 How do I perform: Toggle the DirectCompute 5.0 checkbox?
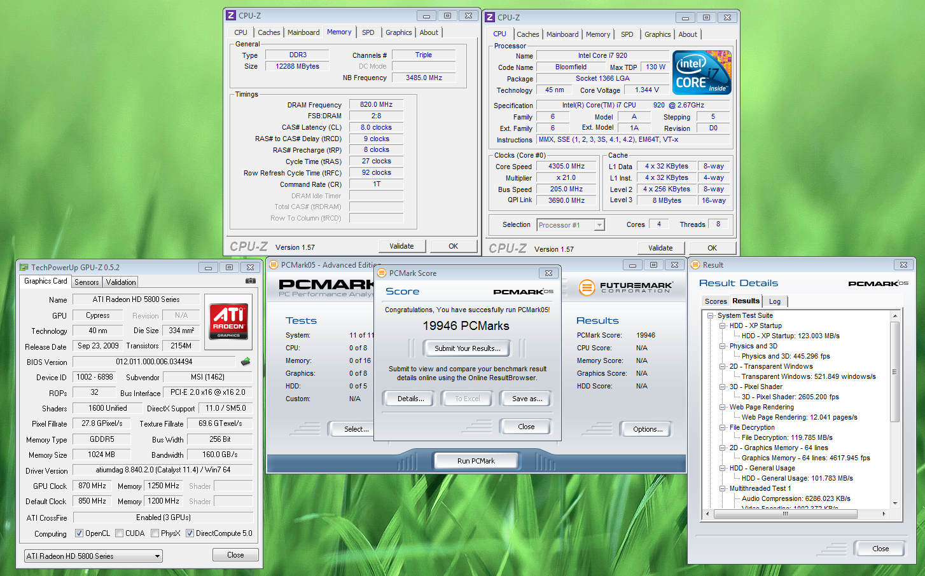pyautogui.click(x=190, y=533)
